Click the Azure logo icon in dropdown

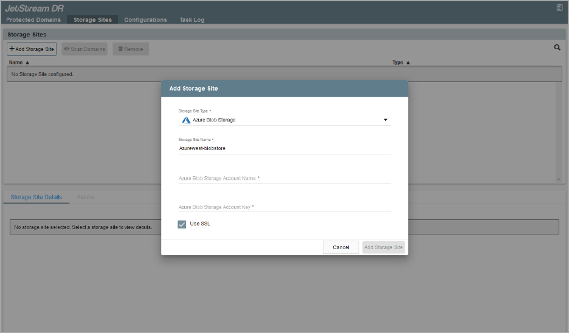(186, 120)
